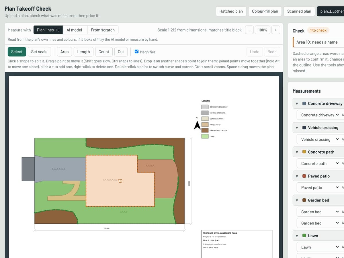Image resolution: width=344 pixels, height=258 pixels.
Task: Click the 100% zoom level button
Action: 263,30
